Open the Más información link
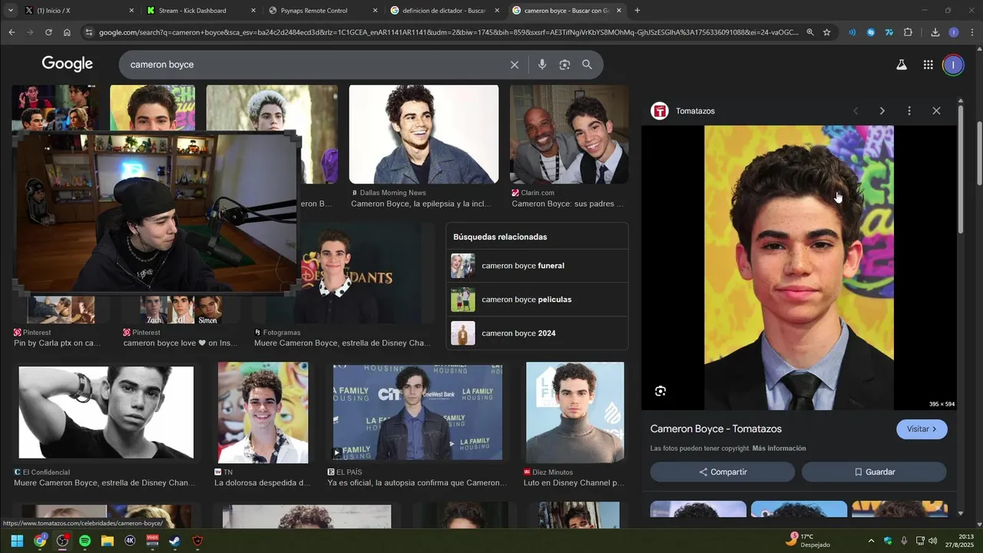This screenshot has height=553, width=983. coord(779,448)
